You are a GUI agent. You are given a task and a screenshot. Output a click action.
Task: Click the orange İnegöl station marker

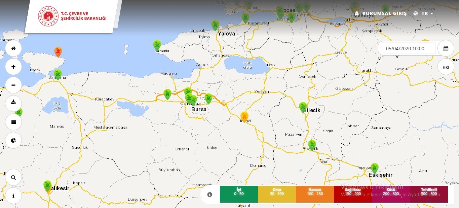(244, 116)
